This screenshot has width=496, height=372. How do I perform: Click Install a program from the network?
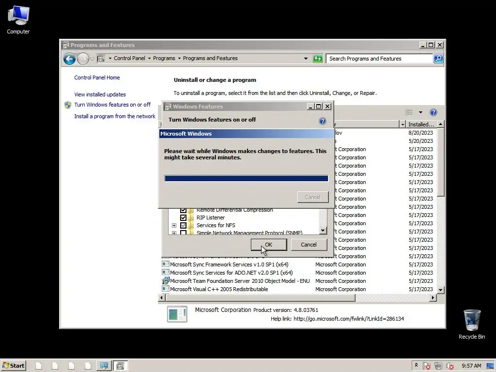tap(115, 116)
